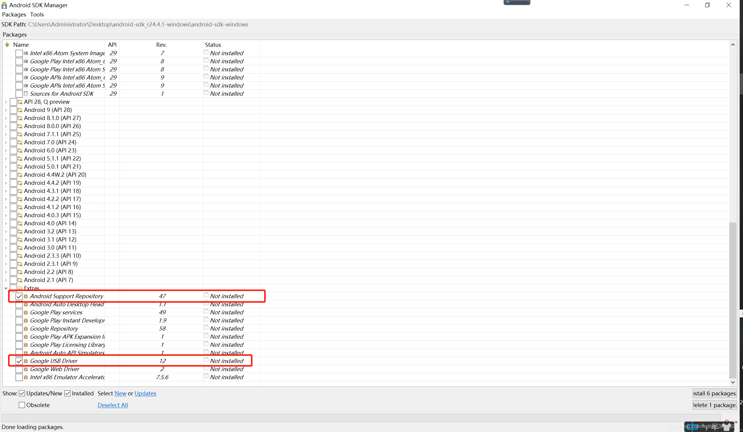Click the scroll up arrow of the package list

(733, 45)
